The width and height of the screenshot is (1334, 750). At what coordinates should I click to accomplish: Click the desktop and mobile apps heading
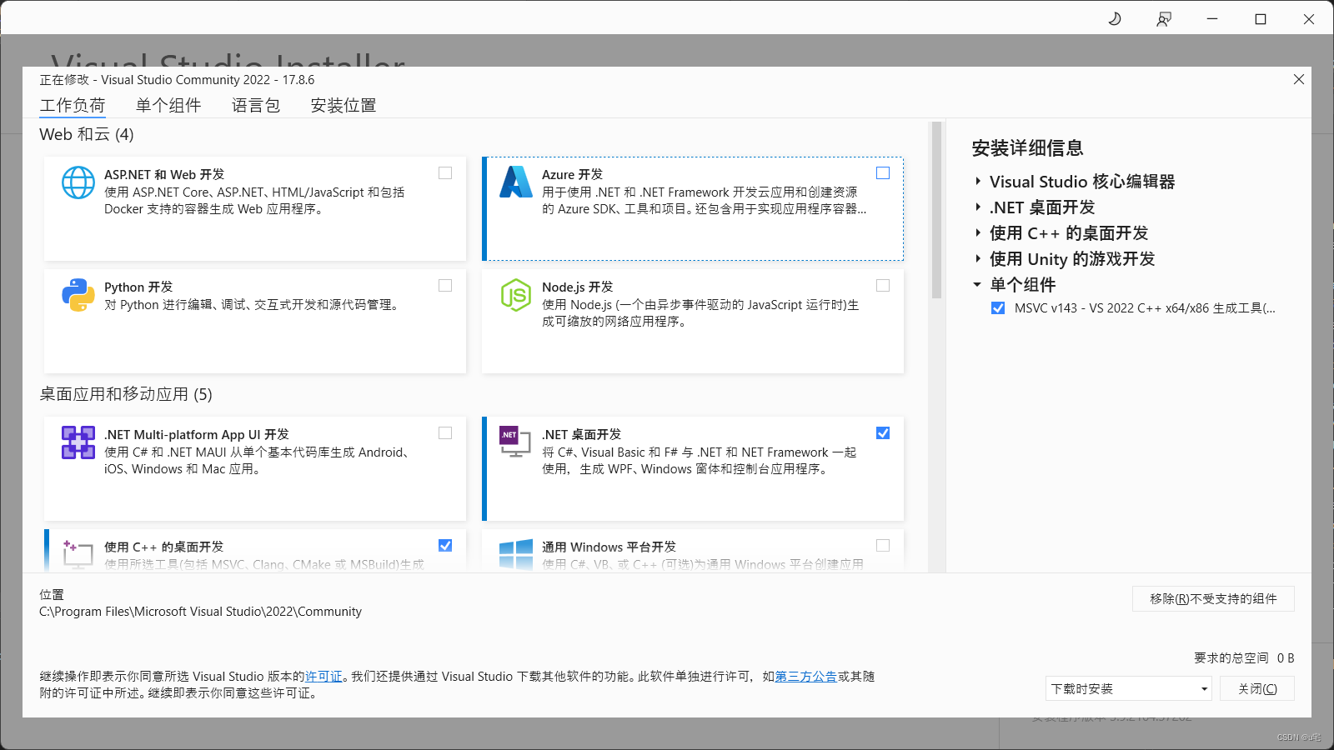[x=126, y=394]
